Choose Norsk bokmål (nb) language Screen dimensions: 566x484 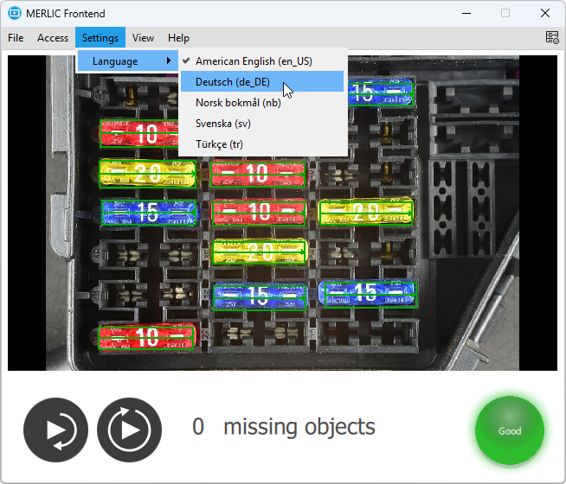click(x=238, y=103)
